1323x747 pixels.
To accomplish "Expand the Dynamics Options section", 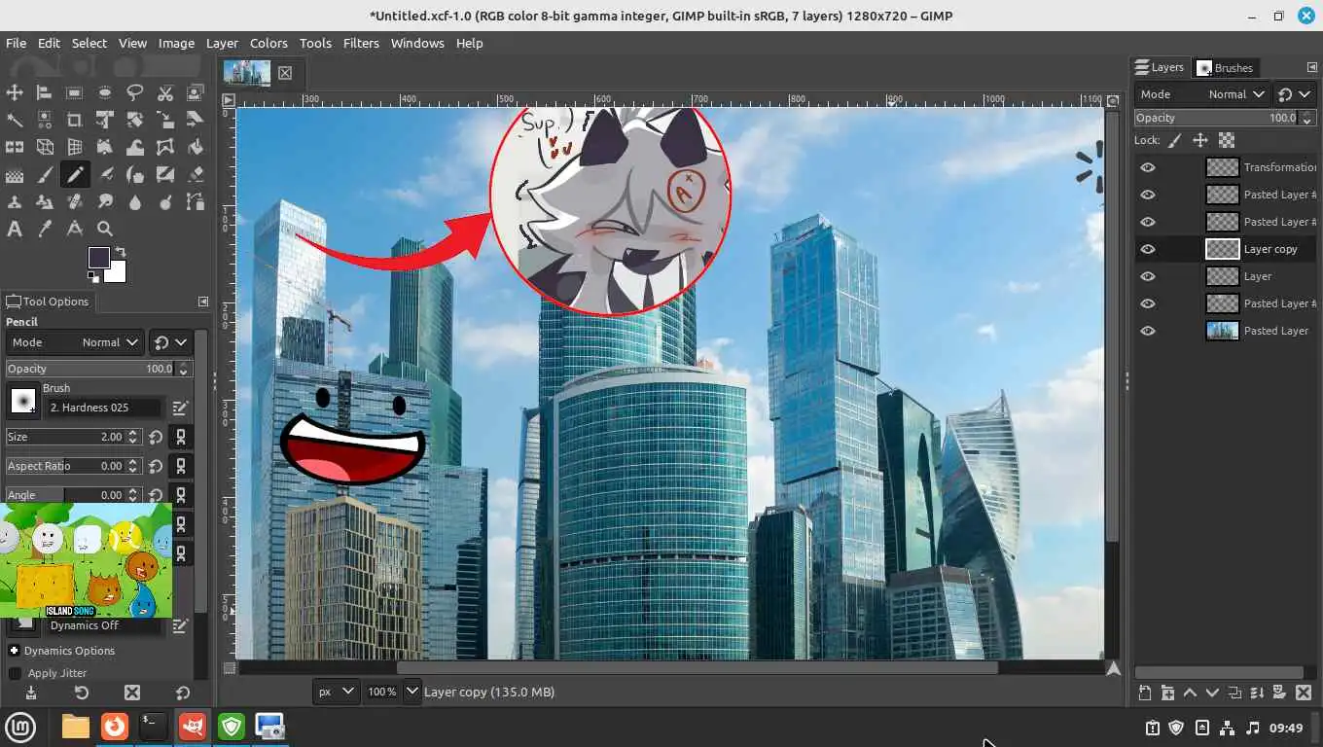I will pyautogui.click(x=15, y=651).
